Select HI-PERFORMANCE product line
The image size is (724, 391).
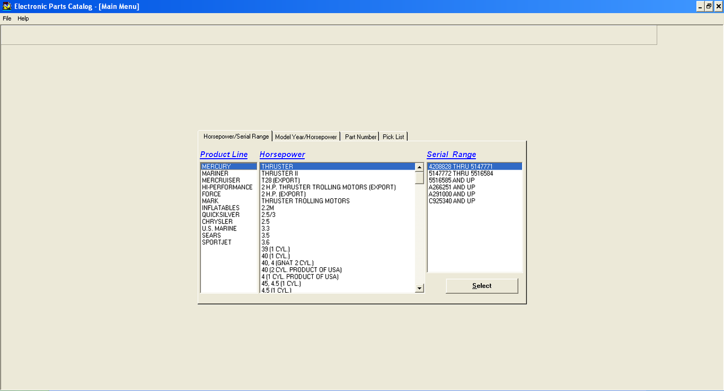click(x=229, y=187)
